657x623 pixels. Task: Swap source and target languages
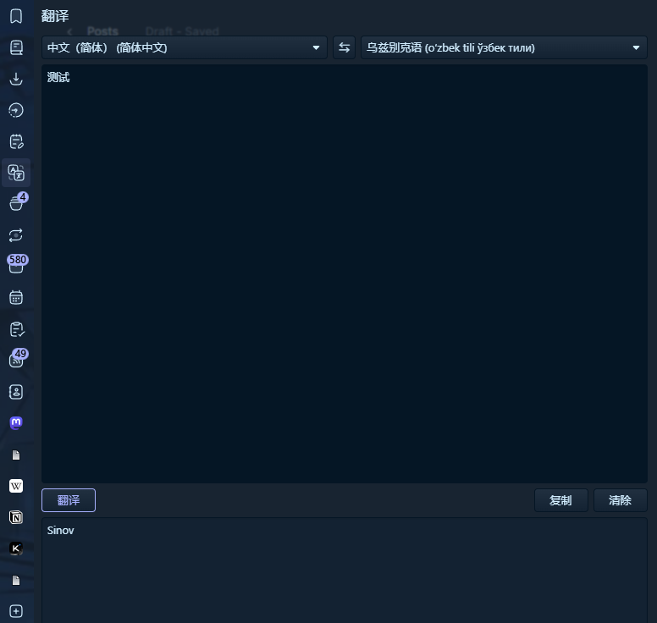344,47
